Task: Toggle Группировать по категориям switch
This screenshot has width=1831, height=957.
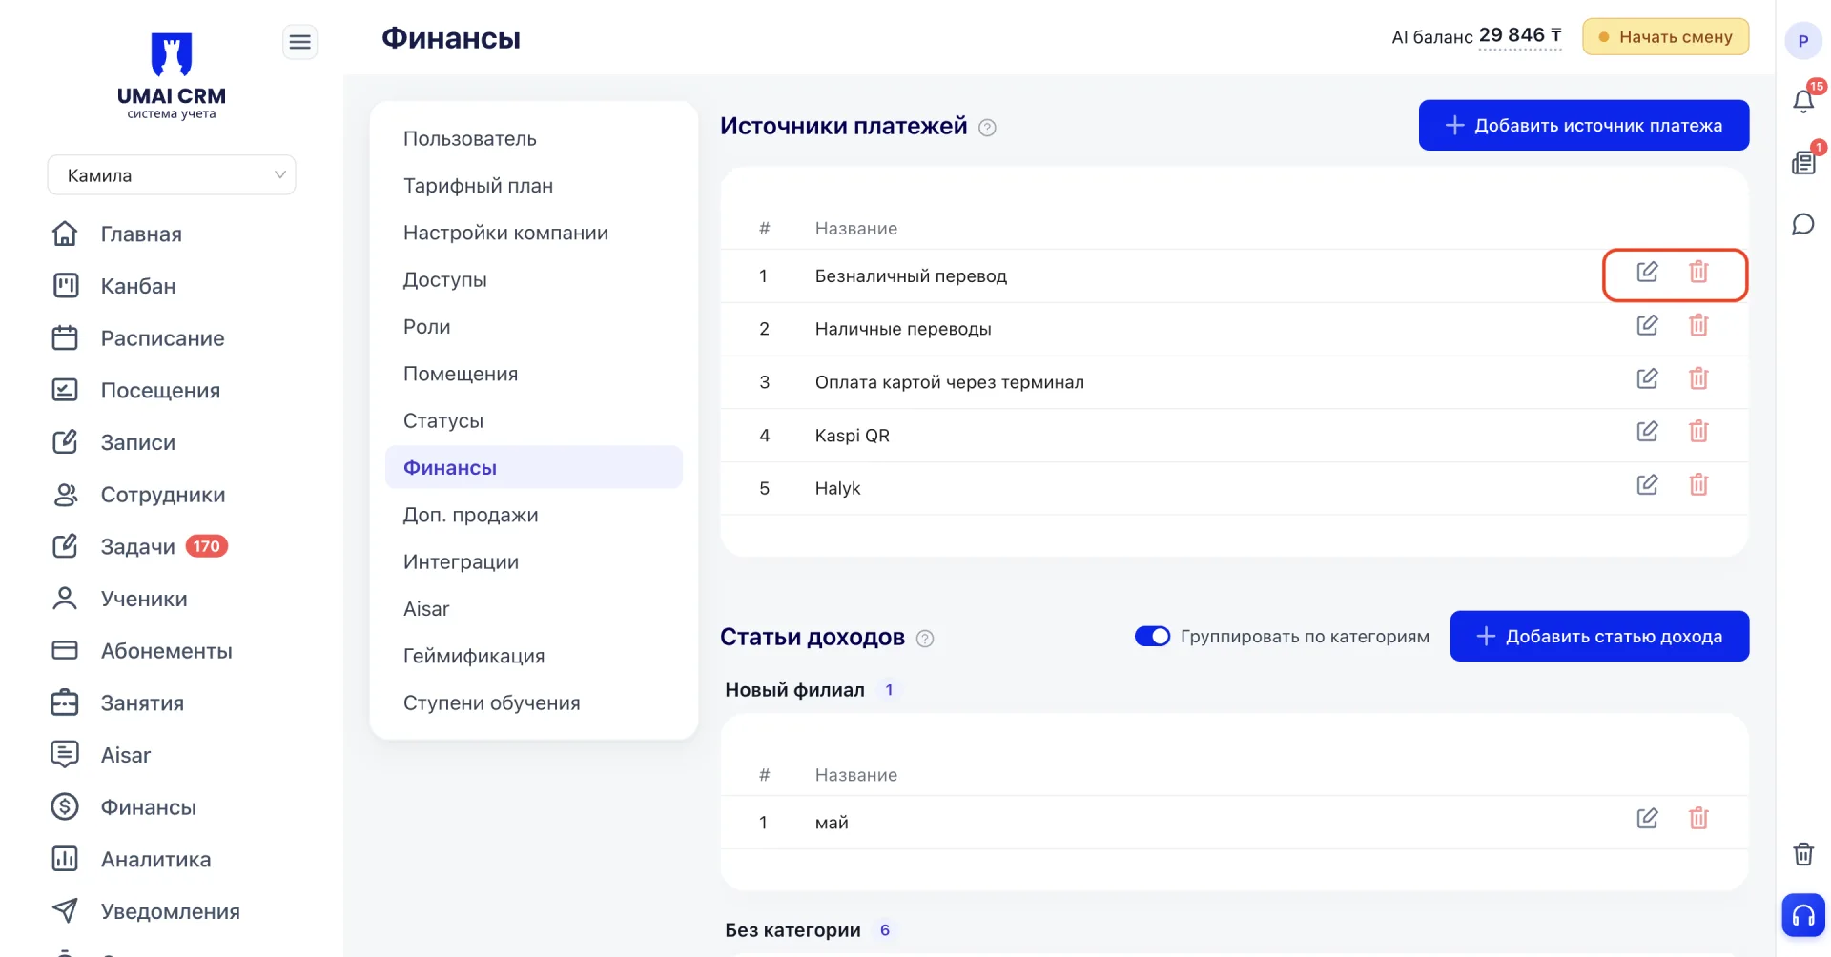Action: tap(1152, 636)
